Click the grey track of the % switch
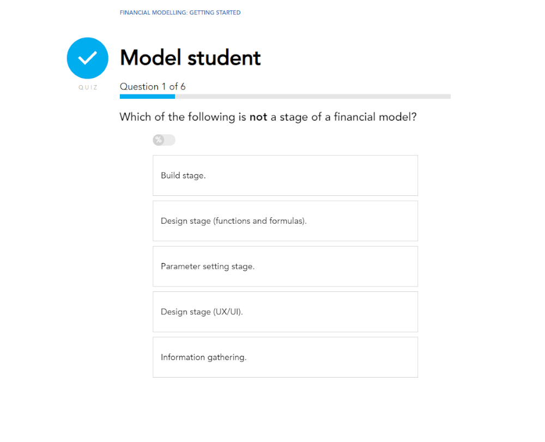This screenshot has height=442, width=545. pyautogui.click(x=170, y=140)
